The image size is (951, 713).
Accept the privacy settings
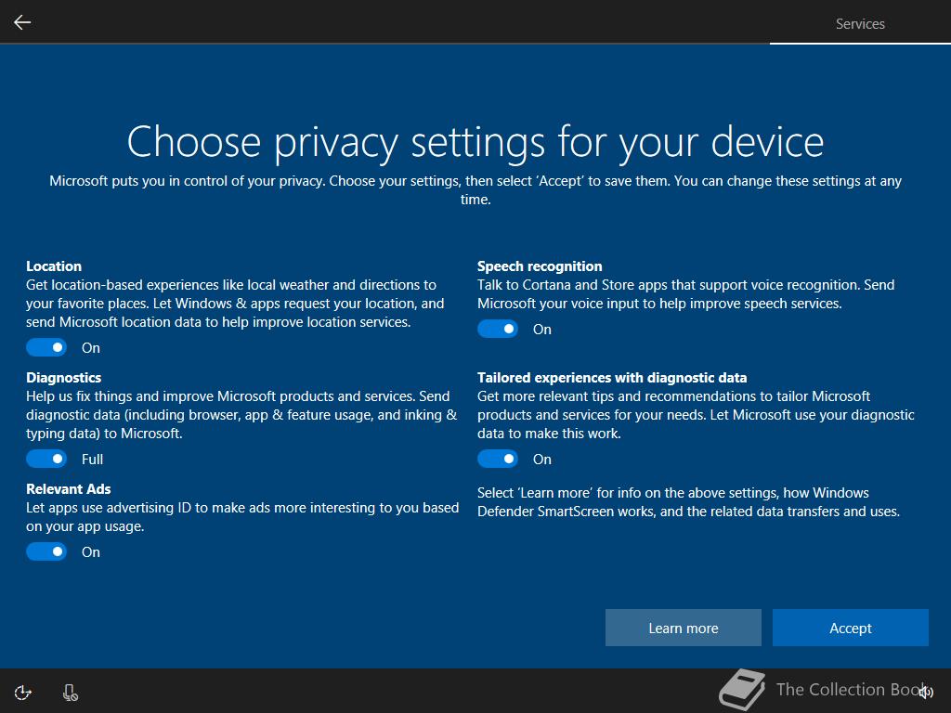click(x=851, y=628)
